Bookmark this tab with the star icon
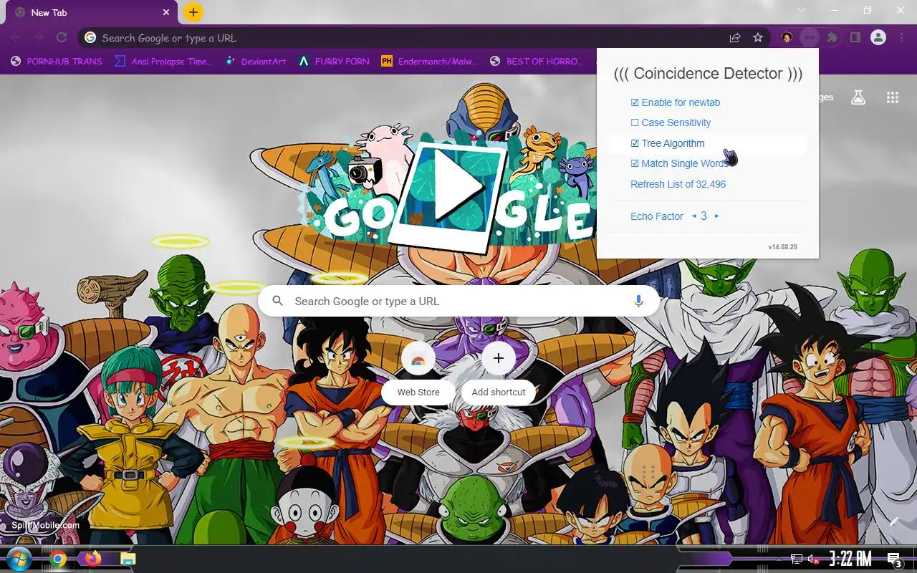 click(758, 38)
